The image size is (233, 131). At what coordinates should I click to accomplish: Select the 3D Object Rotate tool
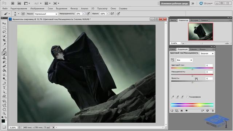[x=4, y=101]
